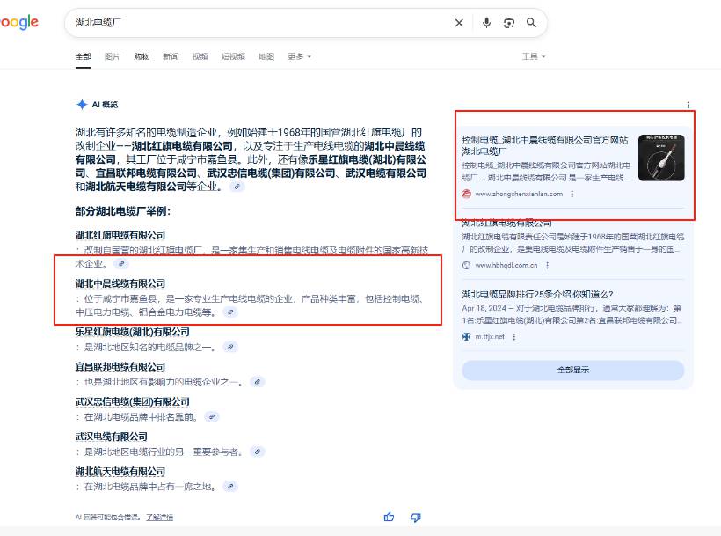Click the link icon beside 宜昌联邦电缆 description
The height and width of the screenshot is (536, 721).
tap(258, 382)
